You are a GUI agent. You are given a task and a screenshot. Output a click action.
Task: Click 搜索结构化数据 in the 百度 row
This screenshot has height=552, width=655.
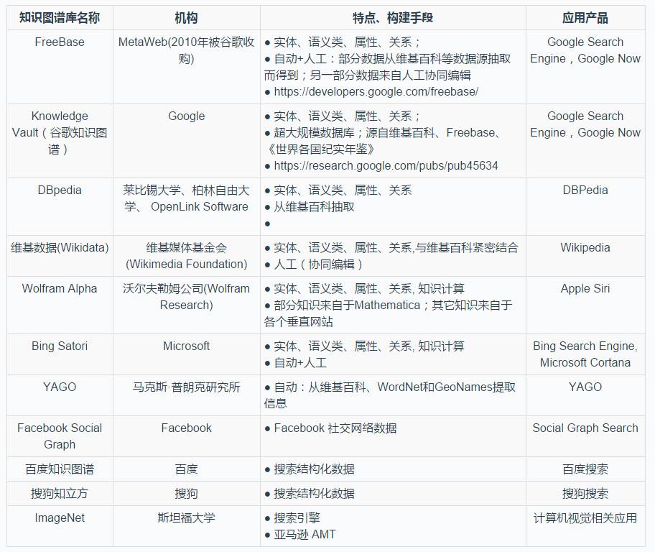coord(314,469)
